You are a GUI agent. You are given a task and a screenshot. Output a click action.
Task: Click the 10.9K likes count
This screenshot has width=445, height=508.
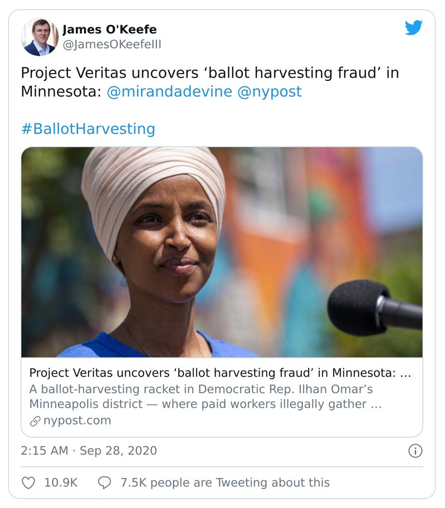tap(61, 482)
